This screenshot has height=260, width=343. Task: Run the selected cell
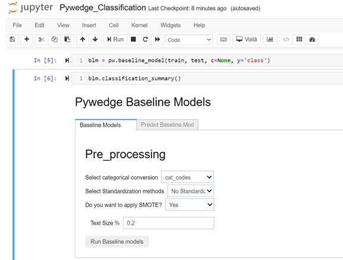[115, 39]
